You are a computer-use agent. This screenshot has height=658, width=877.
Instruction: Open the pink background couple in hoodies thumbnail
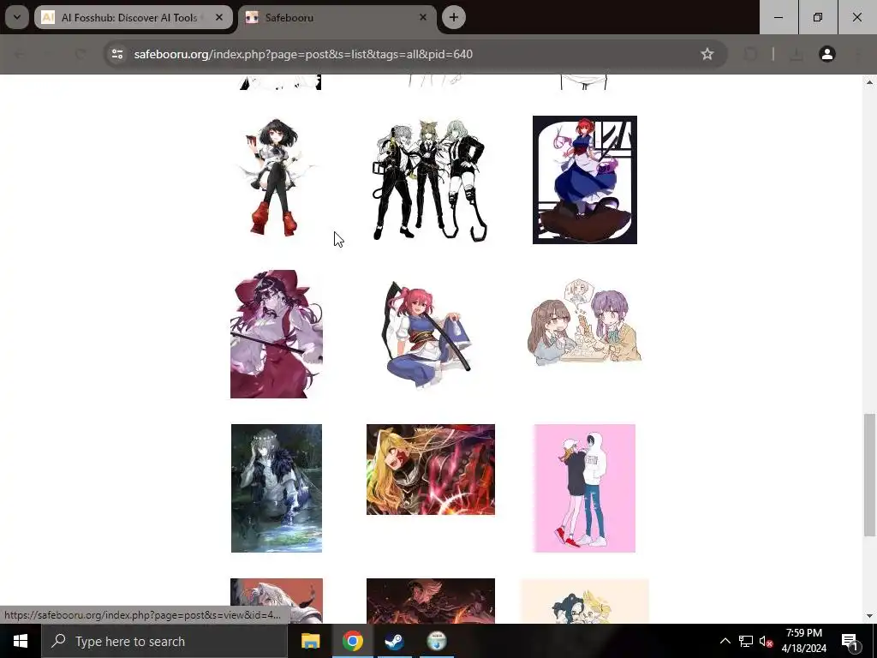584,488
